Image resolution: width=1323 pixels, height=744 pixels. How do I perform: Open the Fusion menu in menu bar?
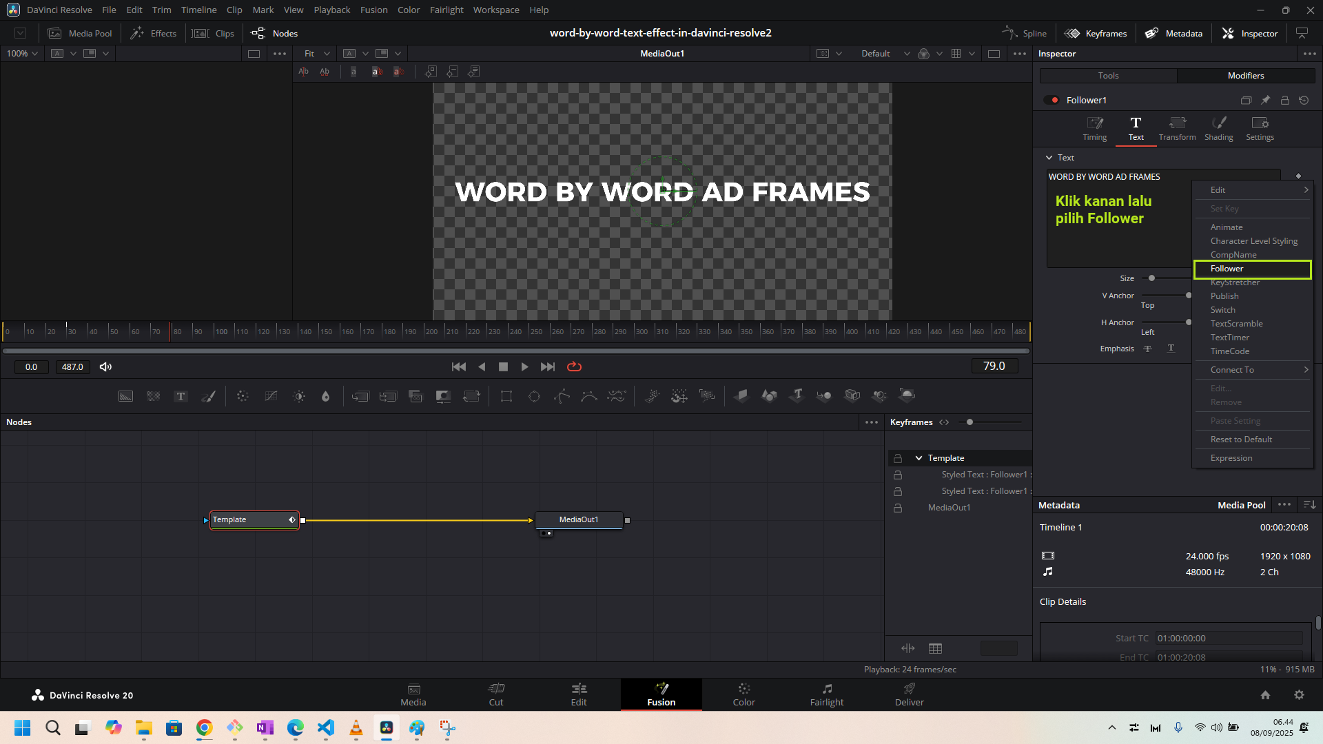coord(373,10)
